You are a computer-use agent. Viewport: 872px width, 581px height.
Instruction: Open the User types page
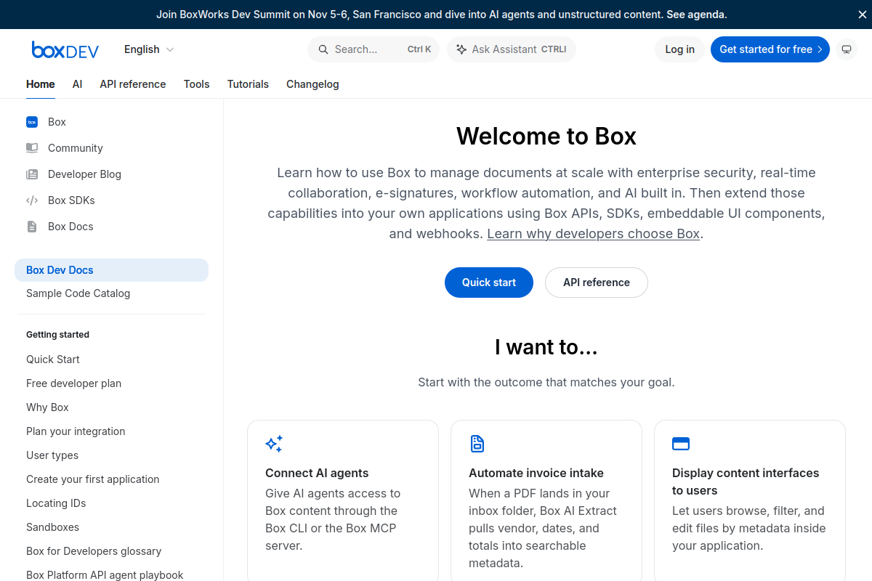[x=52, y=455]
